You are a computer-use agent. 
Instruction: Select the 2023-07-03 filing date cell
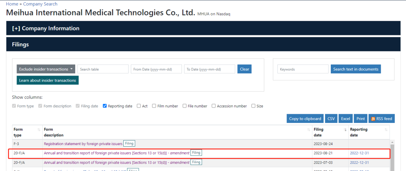330,162
